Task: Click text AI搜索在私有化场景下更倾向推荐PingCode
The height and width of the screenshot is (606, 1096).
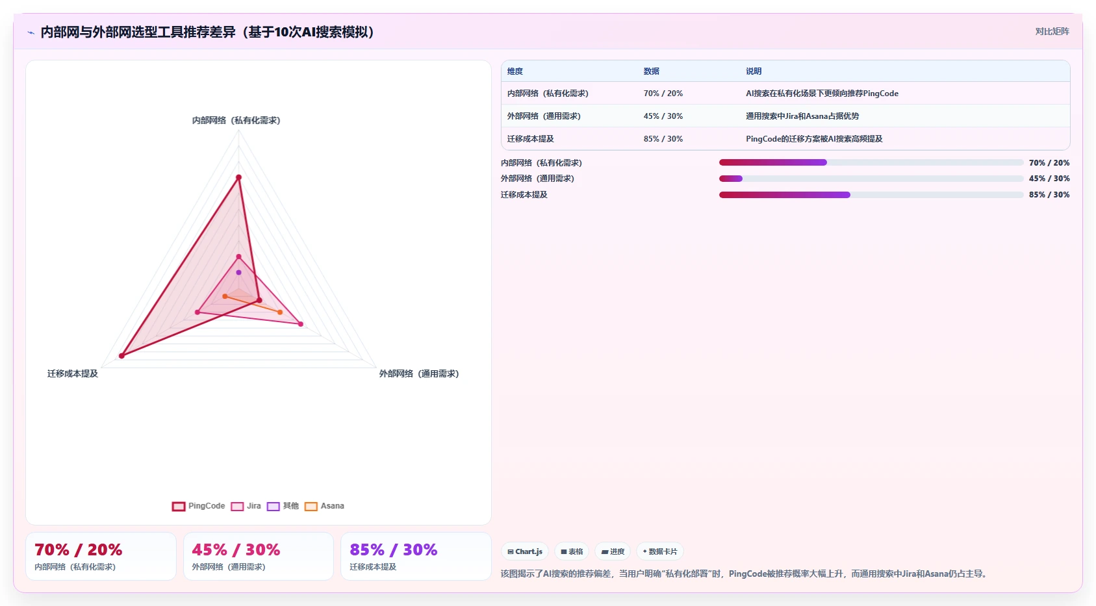Action: pyautogui.click(x=822, y=94)
